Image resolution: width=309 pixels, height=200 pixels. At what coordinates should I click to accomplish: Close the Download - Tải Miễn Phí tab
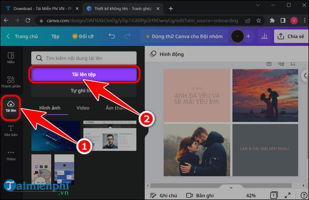pyautogui.click(x=77, y=9)
